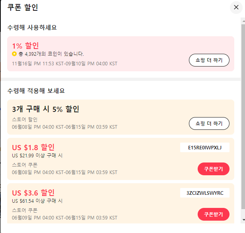Click the US $3.6 할인 title
This screenshot has width=245, height=233.
coord(33,193)
